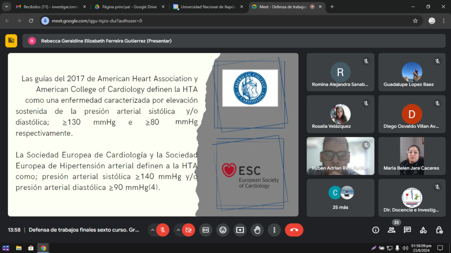451x253 pixels.
Task: Open the chat messages panel
Action: click(x=407, y=230)
